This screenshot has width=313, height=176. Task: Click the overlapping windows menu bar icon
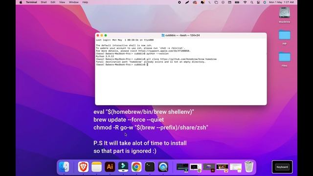tap(216, 2)
